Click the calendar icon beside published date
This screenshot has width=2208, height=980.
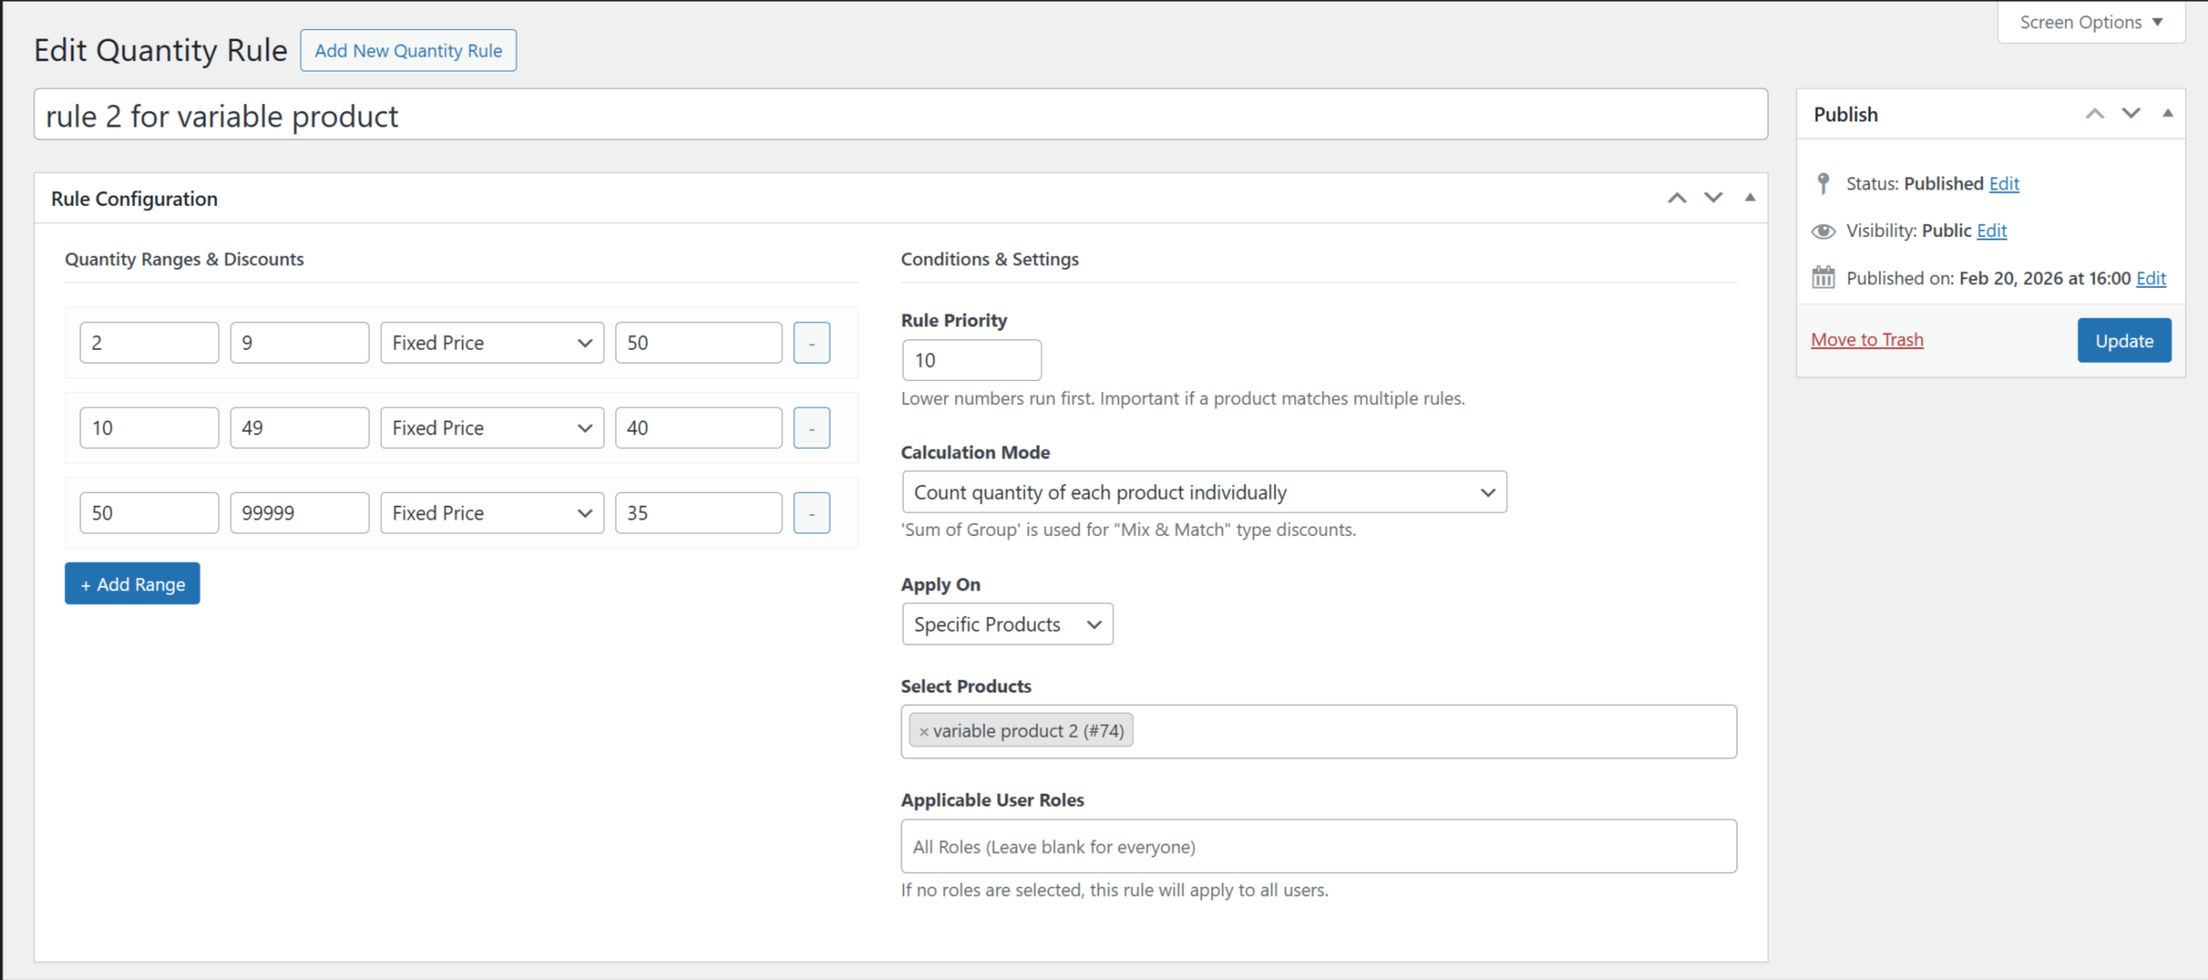click(1823, 277)
